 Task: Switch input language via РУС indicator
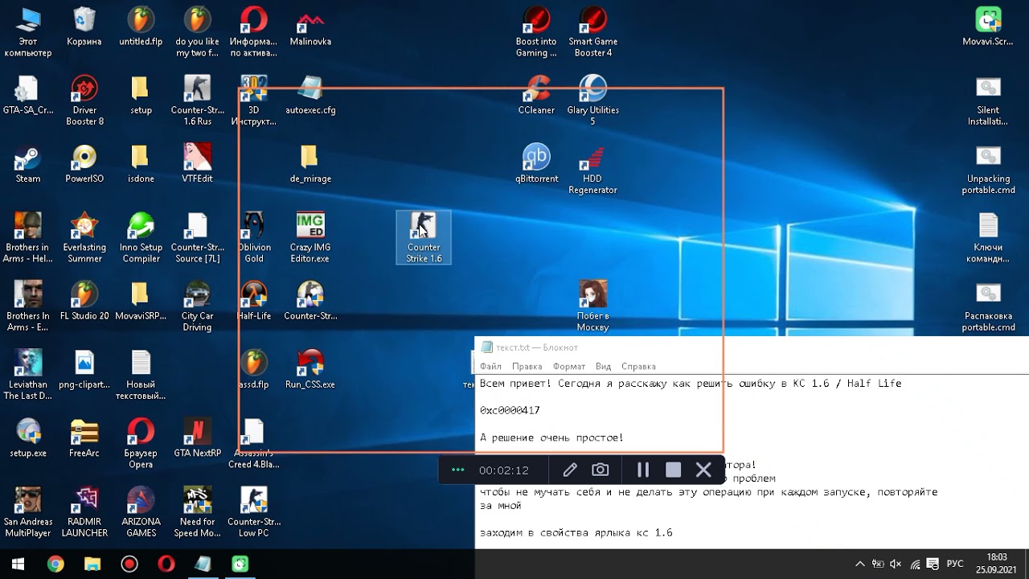(x=955, y=564)
